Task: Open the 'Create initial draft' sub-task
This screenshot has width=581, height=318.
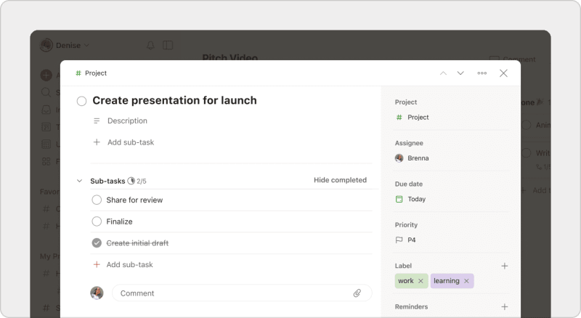Action: click(137, 243)
